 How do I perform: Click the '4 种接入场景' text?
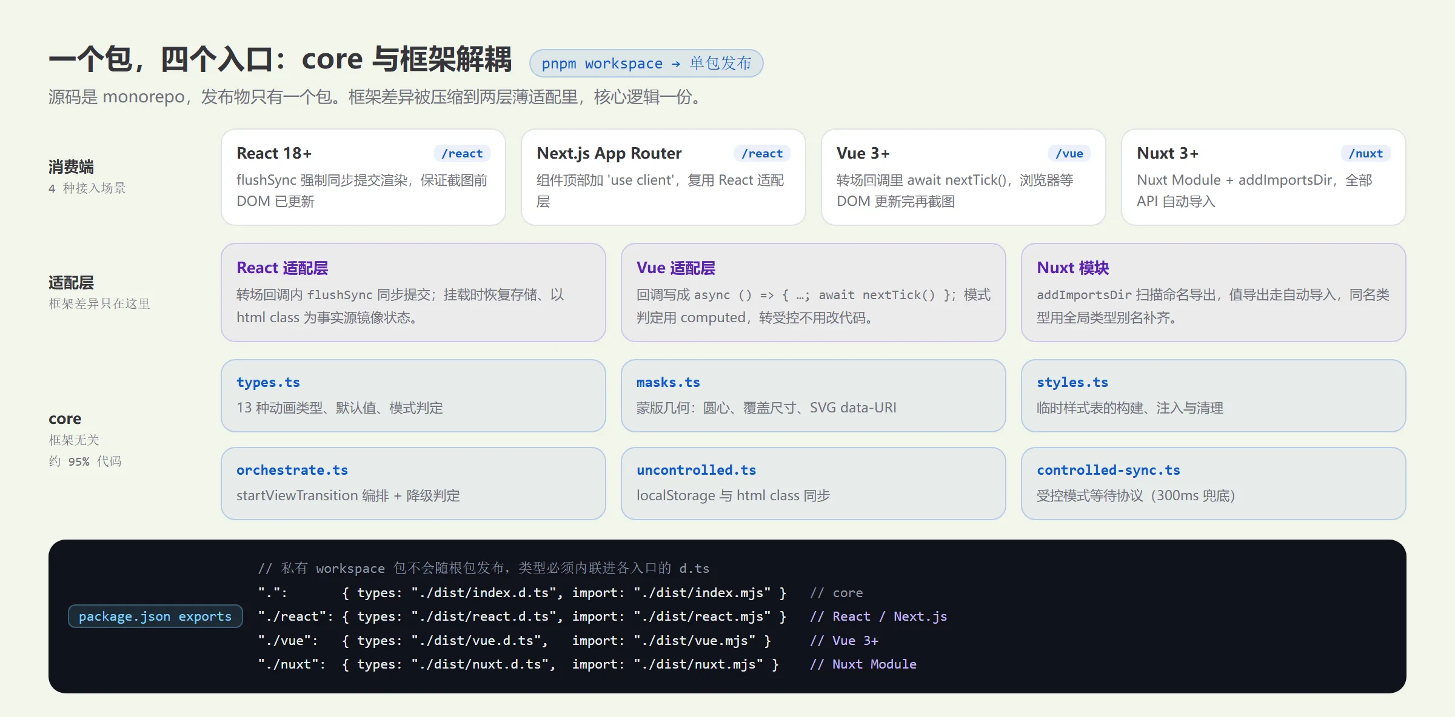[87, 188]
